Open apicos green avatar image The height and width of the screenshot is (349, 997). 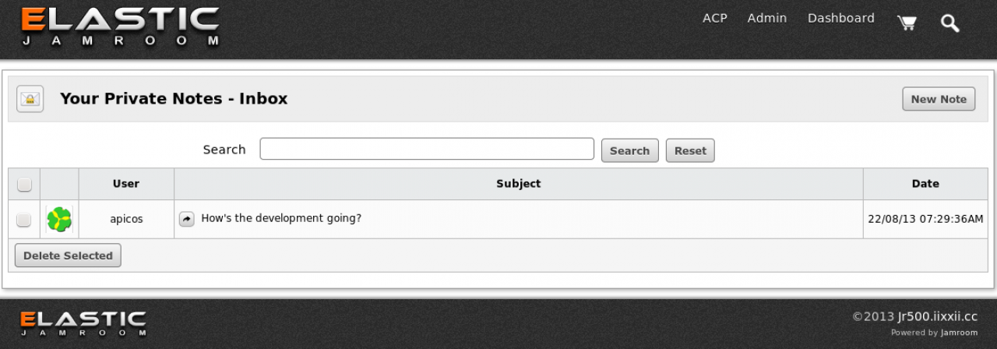[x=59, y=220]
